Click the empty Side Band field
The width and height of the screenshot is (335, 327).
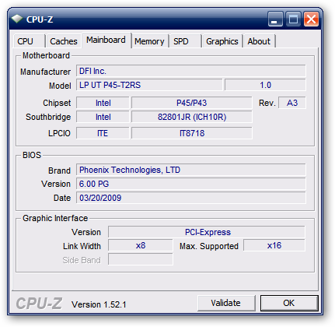point(141,259)
